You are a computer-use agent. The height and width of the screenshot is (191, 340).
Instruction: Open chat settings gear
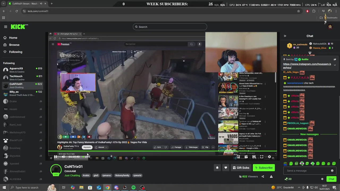tap(322, 179)
